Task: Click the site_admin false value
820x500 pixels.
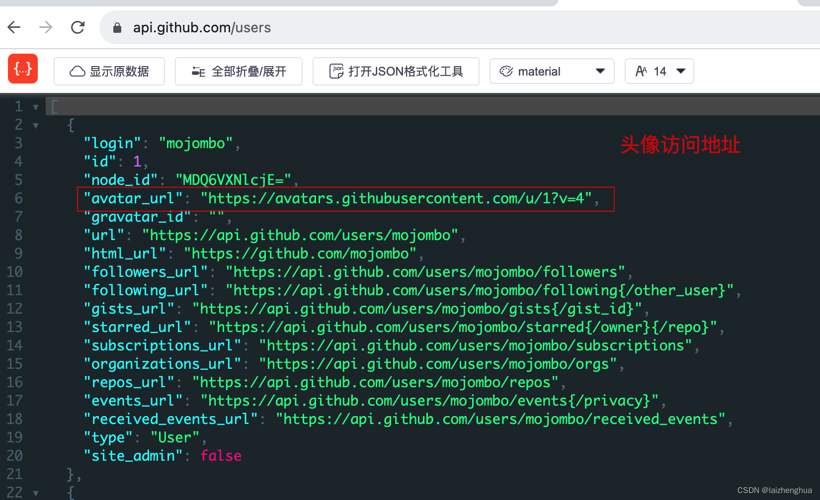Action: tap(221, 456)
